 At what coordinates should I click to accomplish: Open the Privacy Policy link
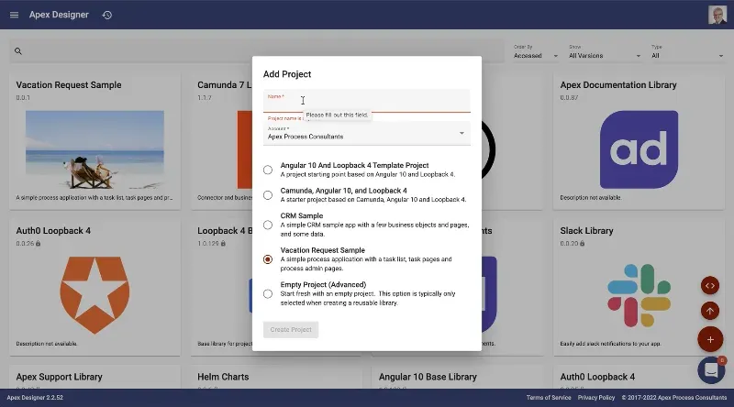pyautogui.click(x=595, y=398)
